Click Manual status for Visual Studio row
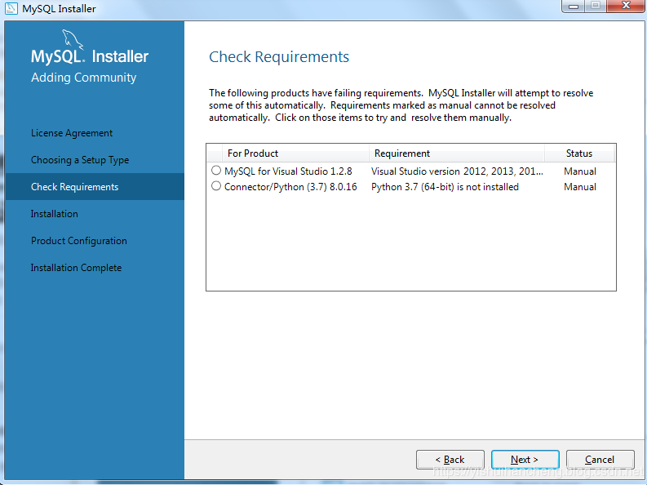The width and height of the screenshot is (647, 485). click(580, 171)
